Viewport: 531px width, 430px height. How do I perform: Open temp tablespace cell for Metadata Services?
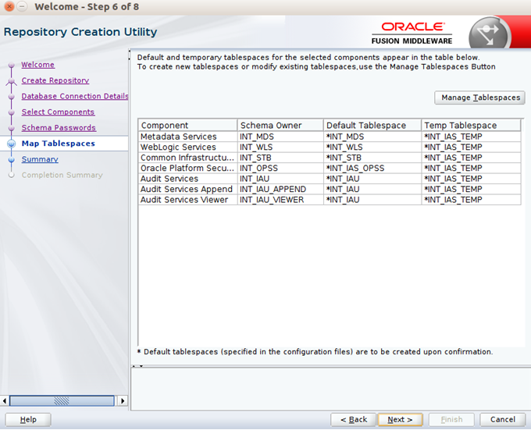coord(471,137)
